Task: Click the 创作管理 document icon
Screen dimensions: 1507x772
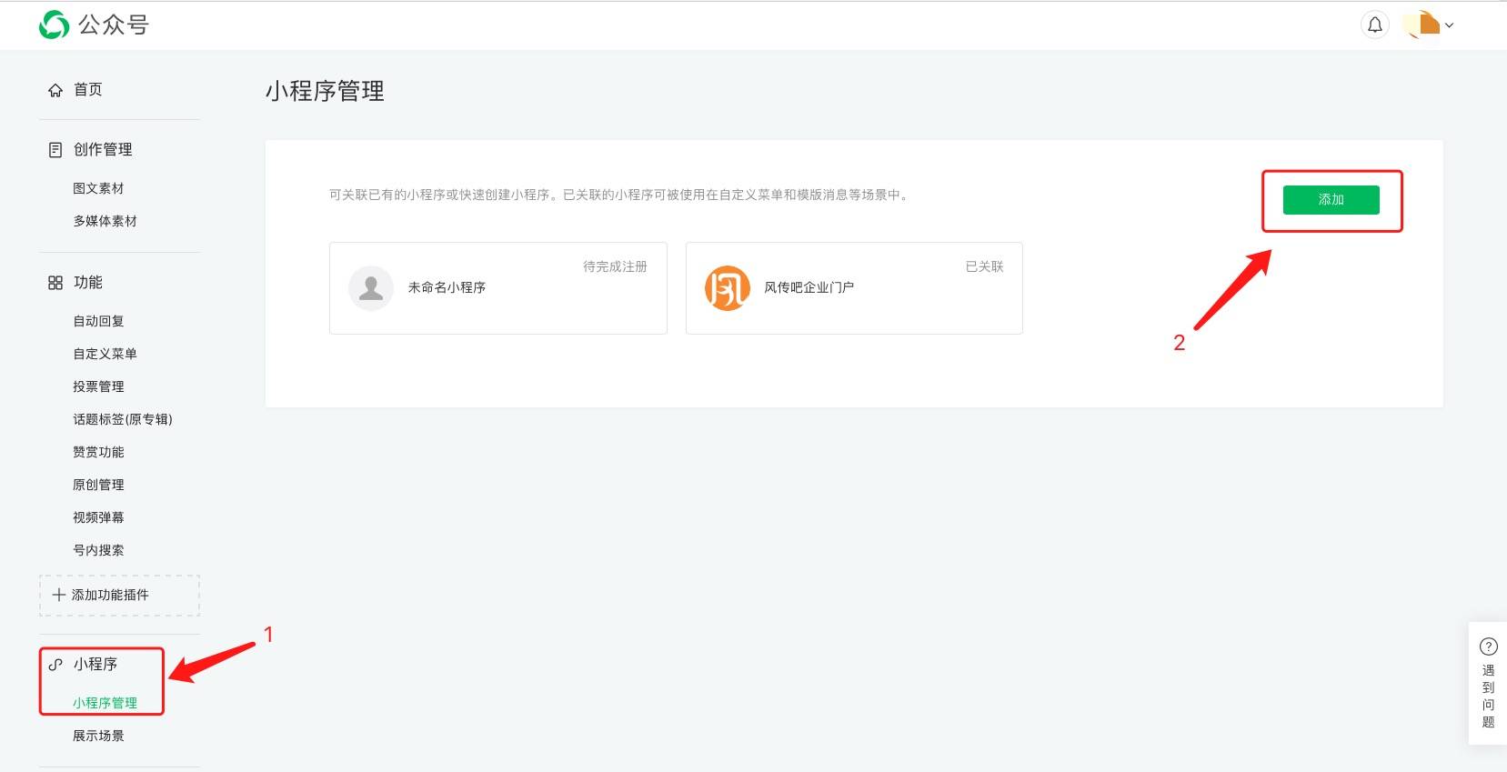Action: [x=55, y=150]
